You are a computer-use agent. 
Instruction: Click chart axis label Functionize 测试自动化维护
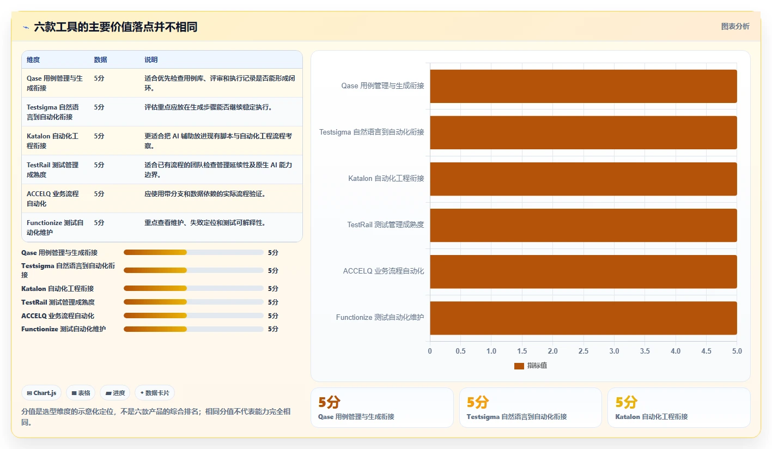tap(380, 318)
